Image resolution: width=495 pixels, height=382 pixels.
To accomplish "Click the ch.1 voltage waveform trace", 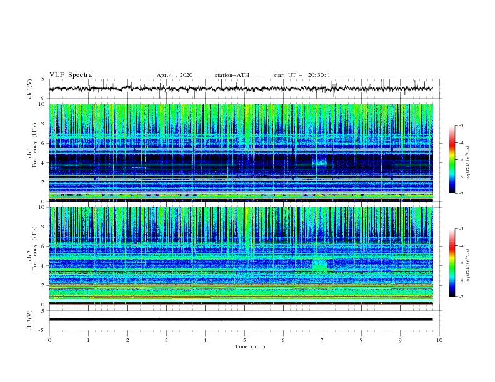I will [241, 89].
